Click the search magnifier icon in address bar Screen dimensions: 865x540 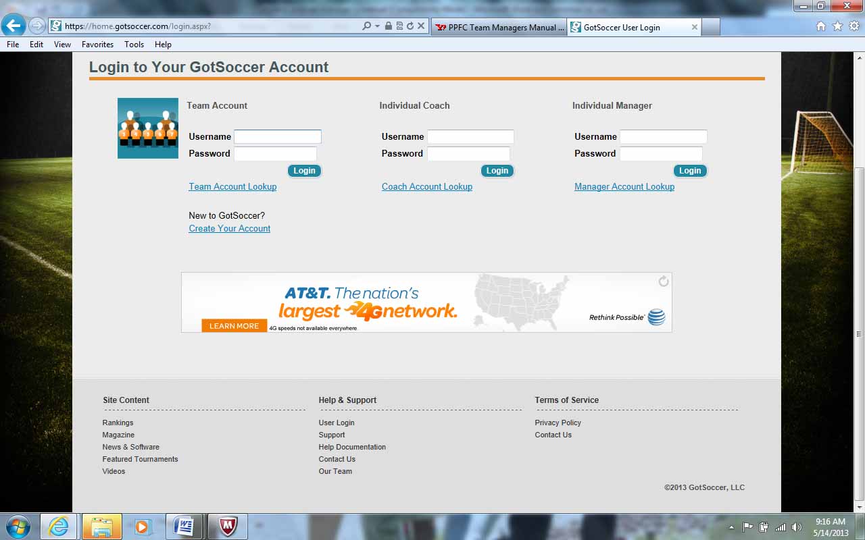[x=367, y=26]
